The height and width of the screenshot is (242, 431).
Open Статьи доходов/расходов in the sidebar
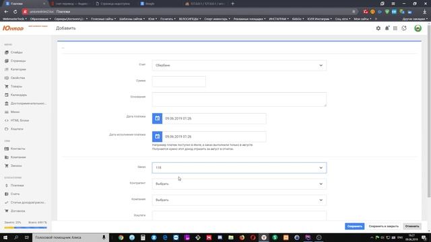point(28,202)
